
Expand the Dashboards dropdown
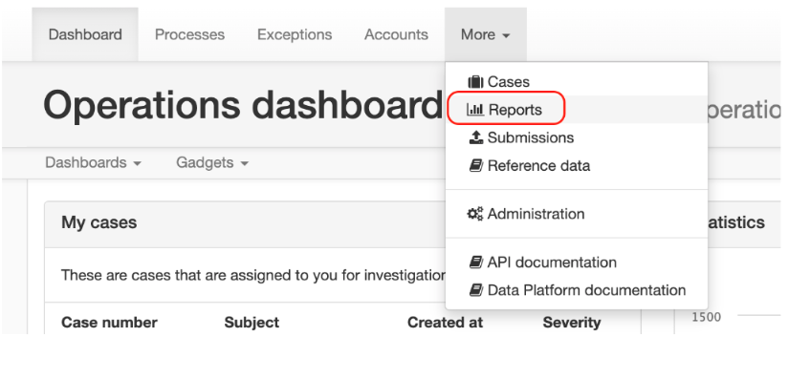[x=93, y=162]
